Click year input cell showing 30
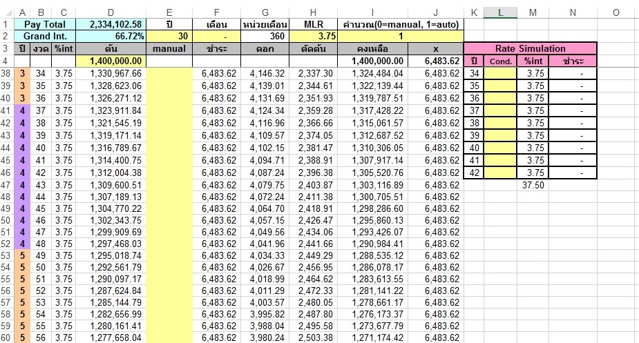The image size is (639, 343). coord(169,37)
